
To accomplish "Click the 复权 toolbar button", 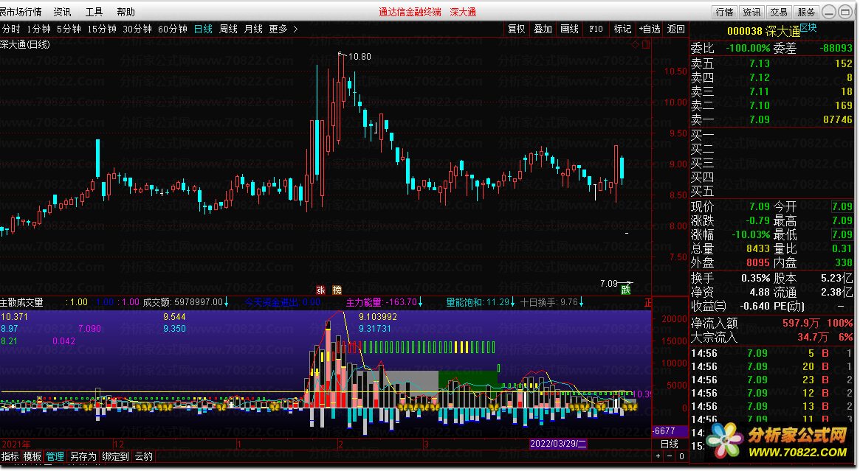I will [x=516, y=29].
